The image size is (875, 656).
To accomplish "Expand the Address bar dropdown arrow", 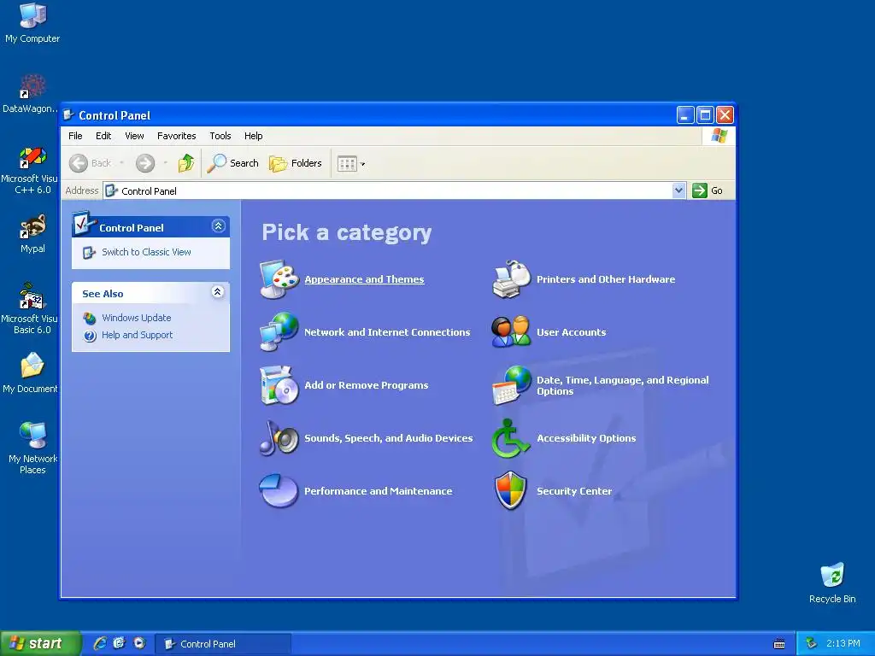I will tap(678, 190).
